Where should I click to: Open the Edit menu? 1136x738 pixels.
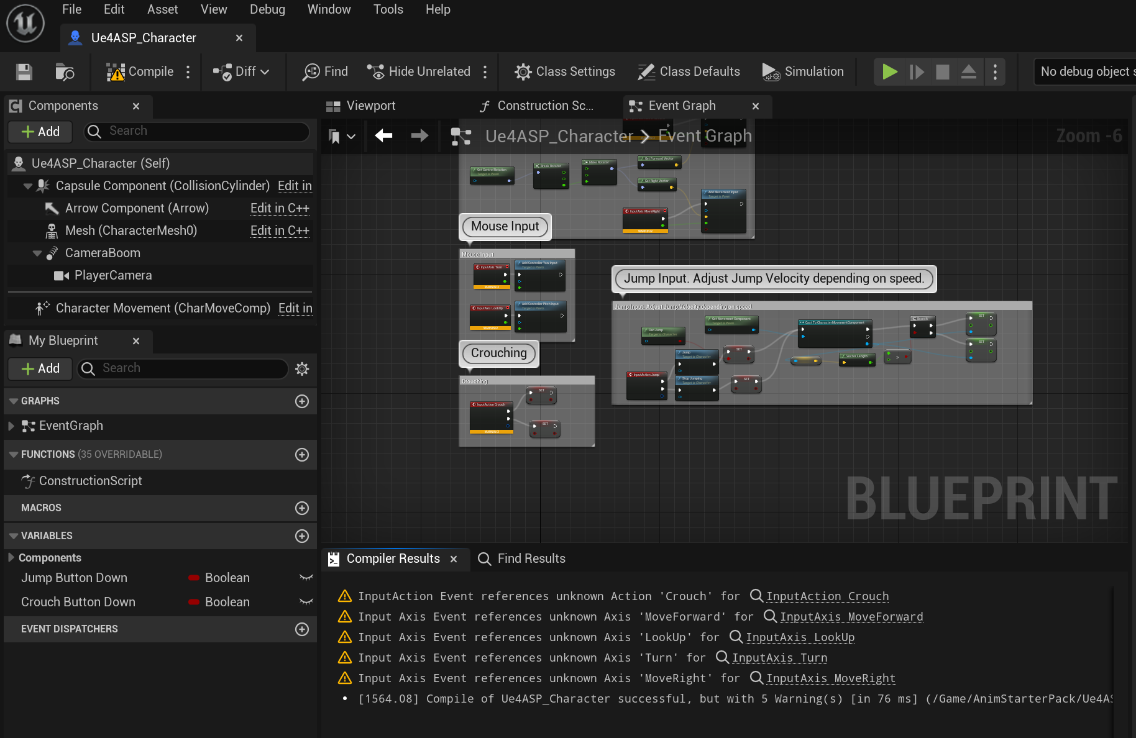[x=114, y=9]
